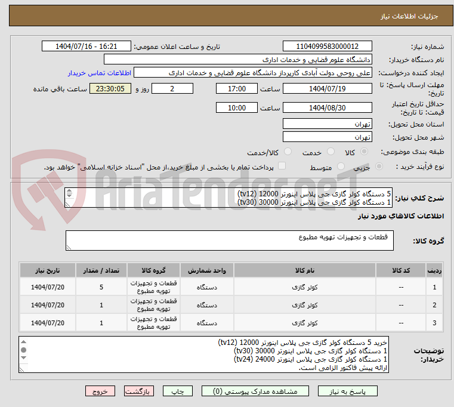Click row number 3 cell

(434, 323)
